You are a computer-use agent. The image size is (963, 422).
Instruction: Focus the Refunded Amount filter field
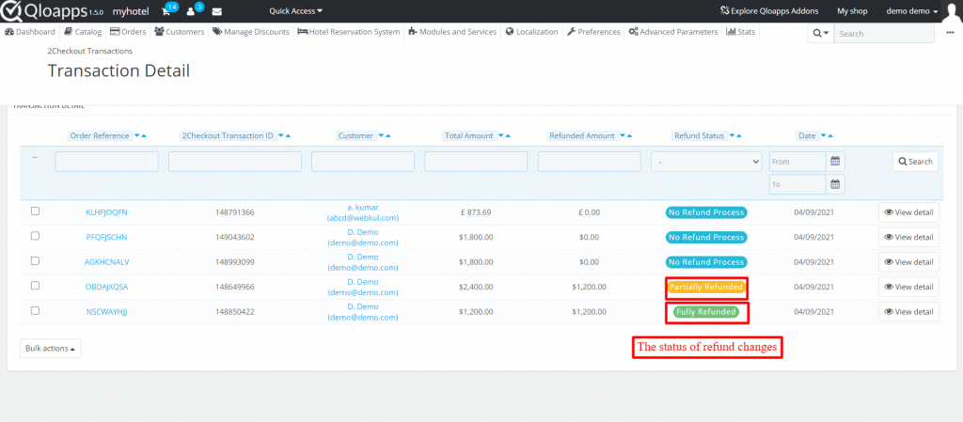[590, 162]
